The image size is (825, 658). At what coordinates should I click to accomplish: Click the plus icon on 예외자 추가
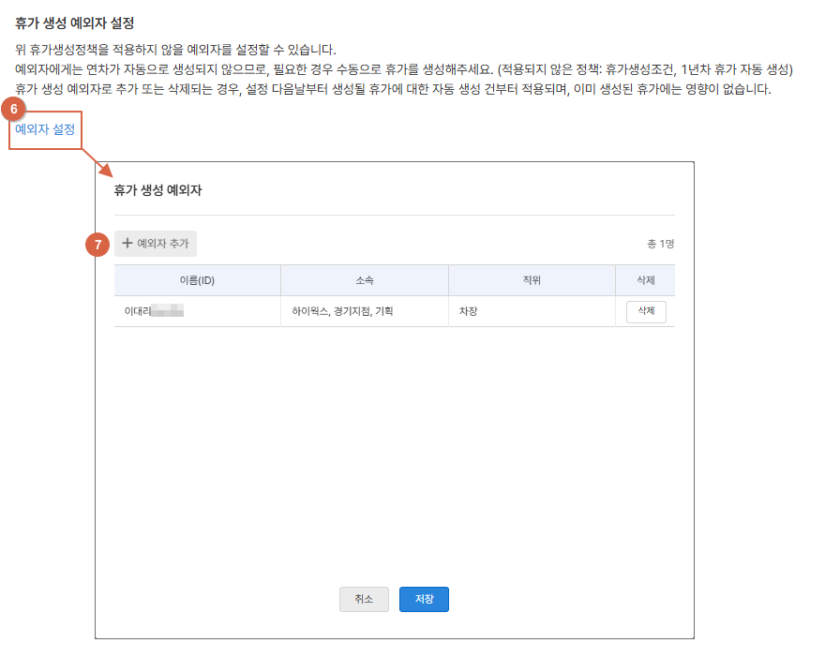127,244
